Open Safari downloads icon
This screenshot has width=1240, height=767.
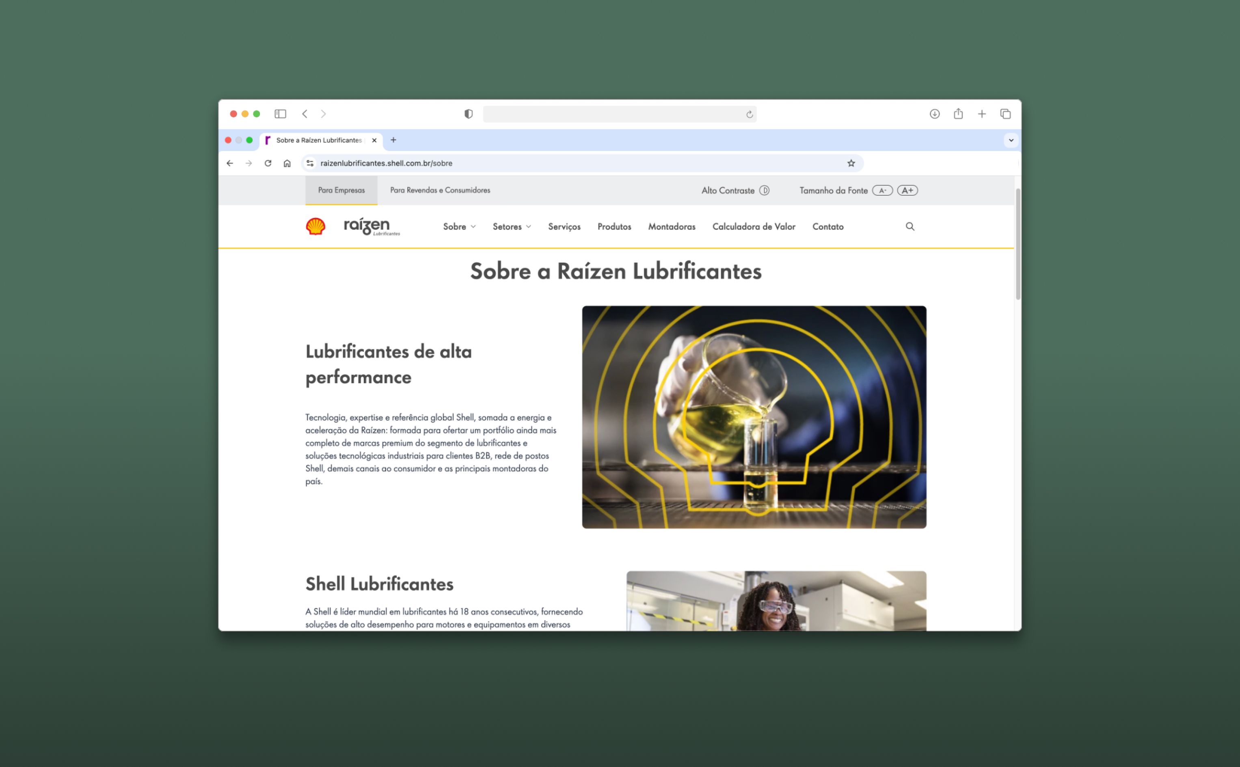click(935, 114)
